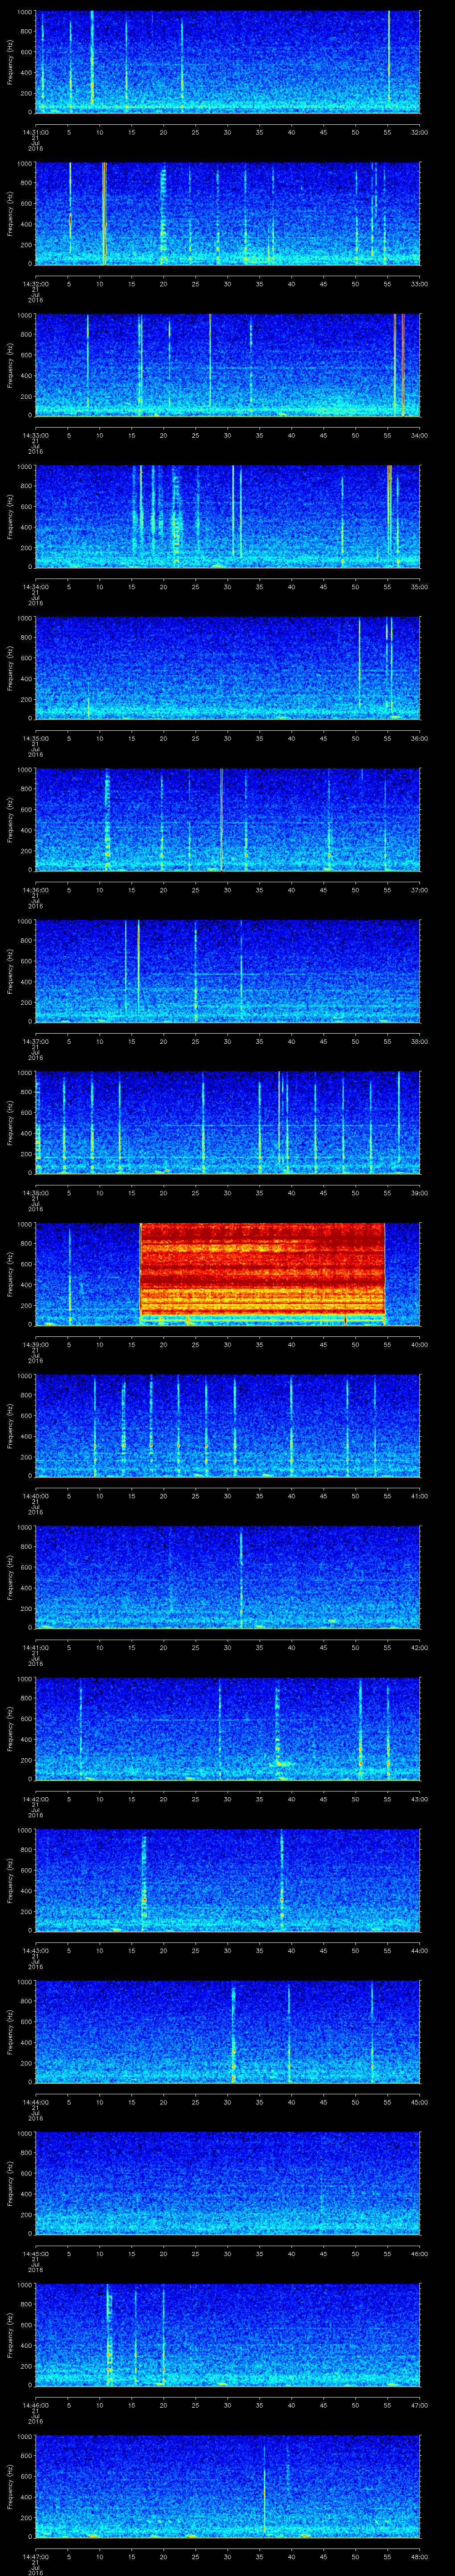Image resolution: width=455 pixels, height=2576 pixels.
Task: Click the "14:46:00" start time label
Action: (35, 2405)
